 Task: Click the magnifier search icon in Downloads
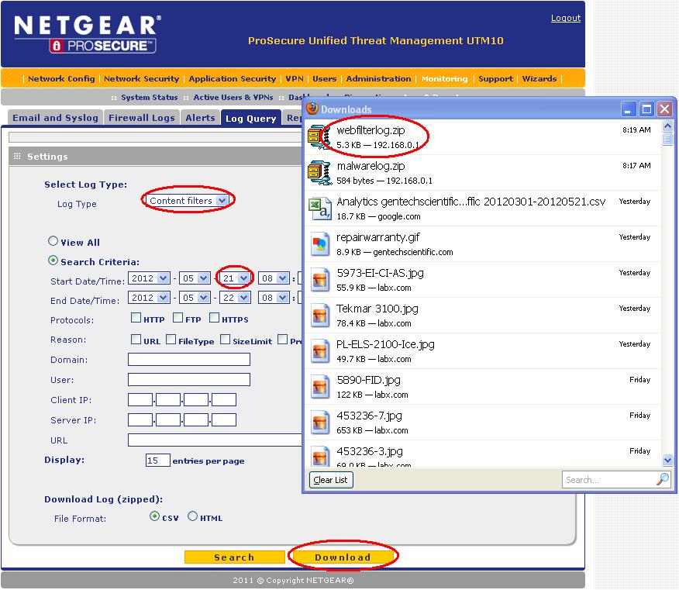click(x=661, y=479)
